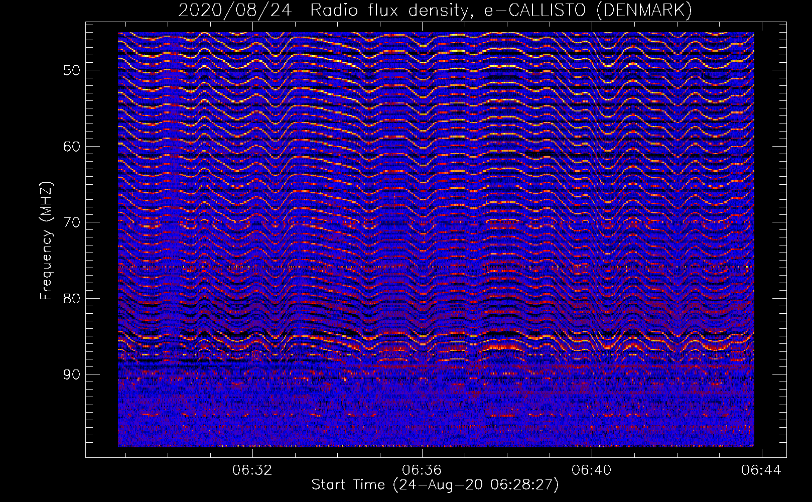Select the 50 frequency tick label
The width and height of the screenshot is (812, 502).
click(72, 70)
